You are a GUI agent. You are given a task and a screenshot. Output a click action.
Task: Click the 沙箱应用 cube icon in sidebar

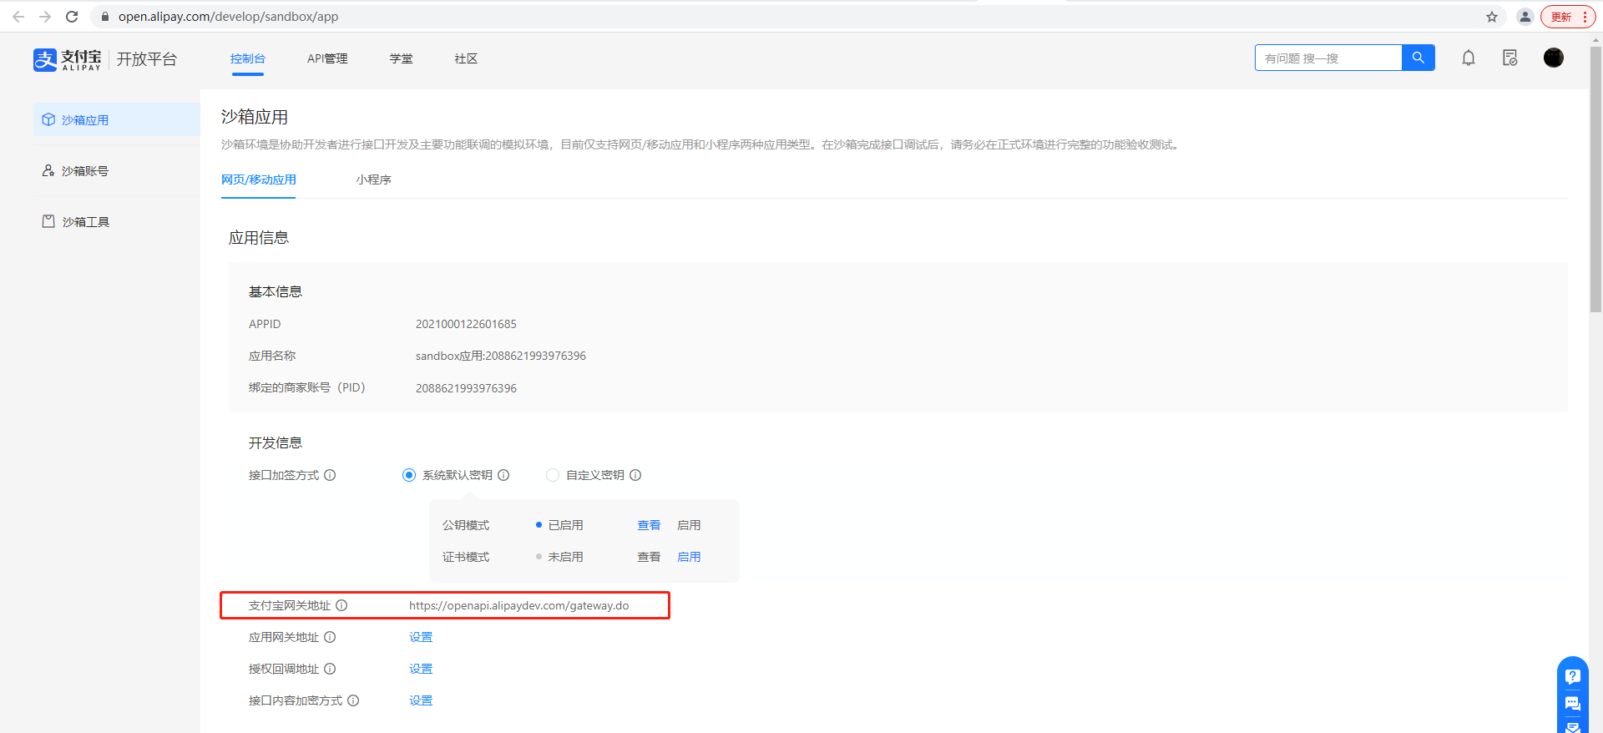(48, 119)
